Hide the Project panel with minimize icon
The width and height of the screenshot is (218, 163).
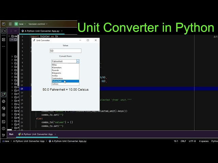click(15, 31)
